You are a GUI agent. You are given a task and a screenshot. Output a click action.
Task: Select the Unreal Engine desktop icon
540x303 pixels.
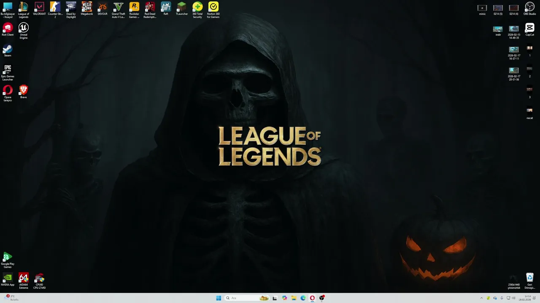24,31
